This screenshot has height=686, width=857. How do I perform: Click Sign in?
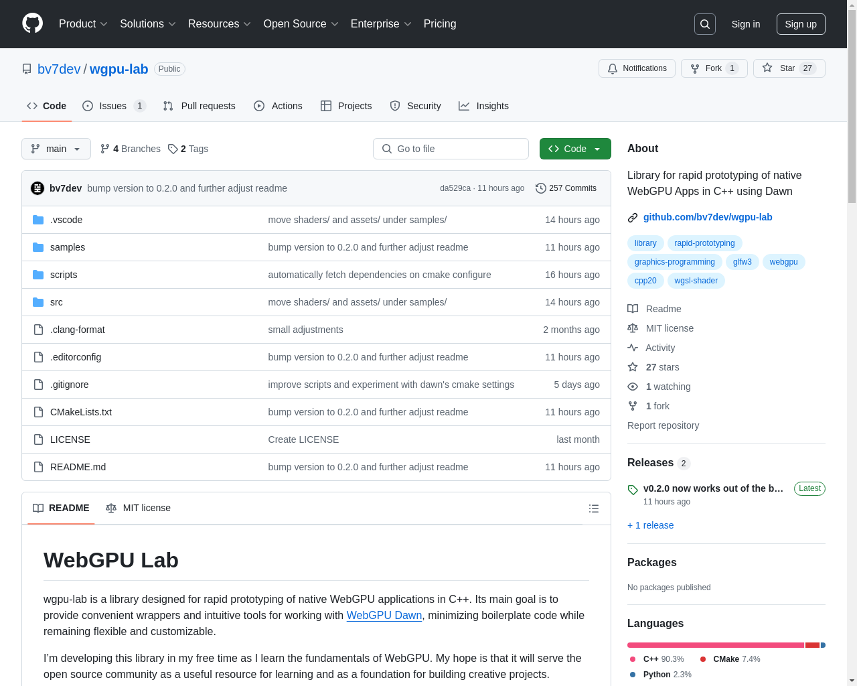[x=746, y=24]
